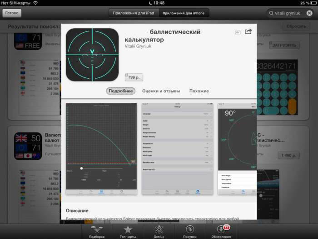Tap the Готово button

12,13
